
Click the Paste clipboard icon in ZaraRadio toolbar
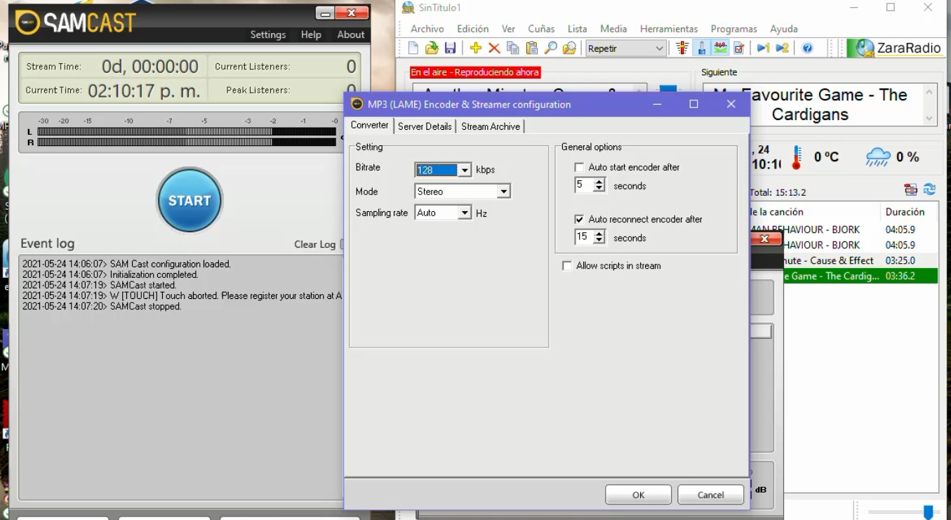[x=532, y=48]
